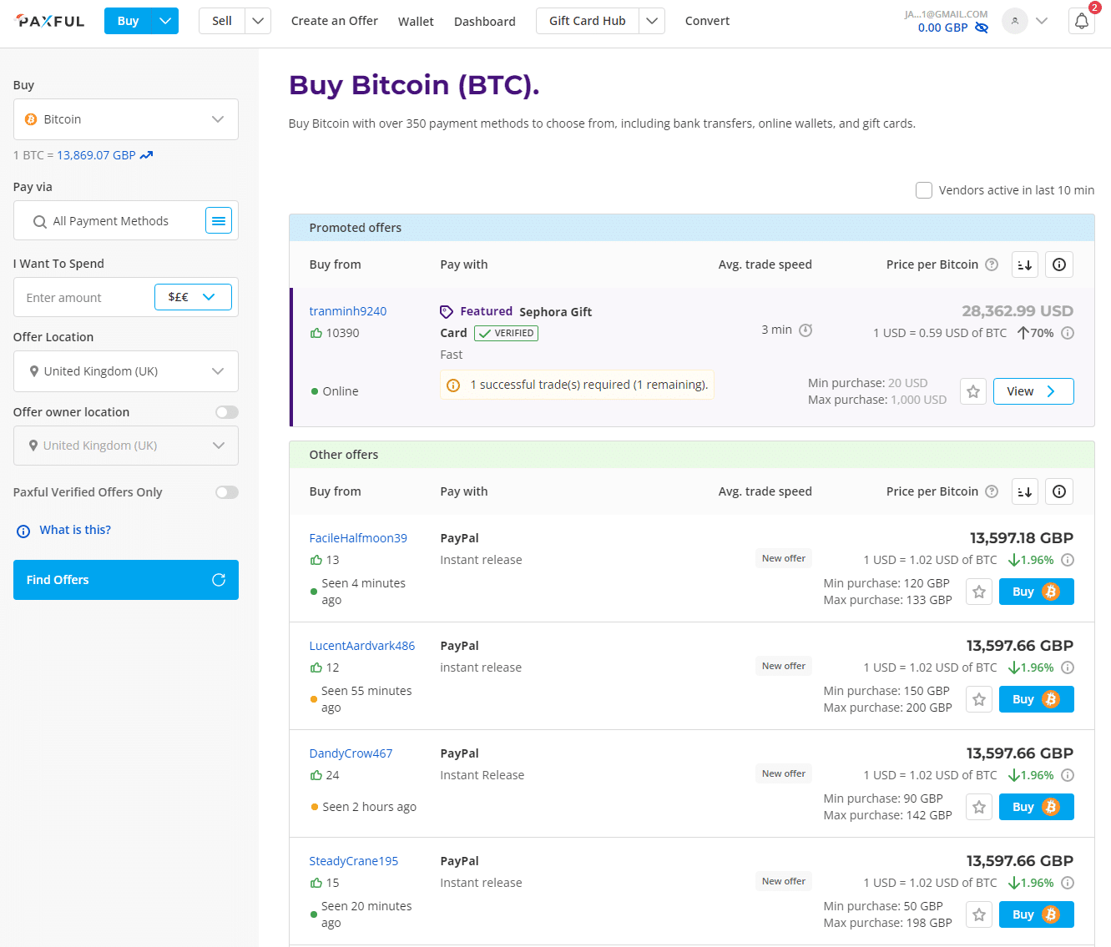Click info icon in Other offers header
This screenshot has height=947, width=1111.
pyautogui.click(x=1059, y=491)
